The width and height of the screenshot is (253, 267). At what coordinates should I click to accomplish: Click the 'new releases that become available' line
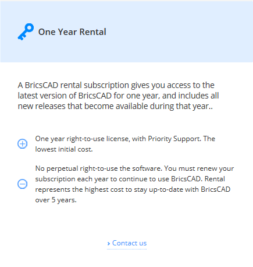coord(115,106)
